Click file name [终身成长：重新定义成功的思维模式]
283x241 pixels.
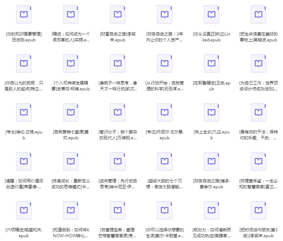[x=71, y=184]
